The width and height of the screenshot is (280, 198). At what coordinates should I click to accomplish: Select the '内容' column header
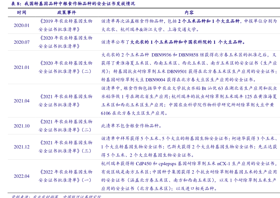[189, 12]
